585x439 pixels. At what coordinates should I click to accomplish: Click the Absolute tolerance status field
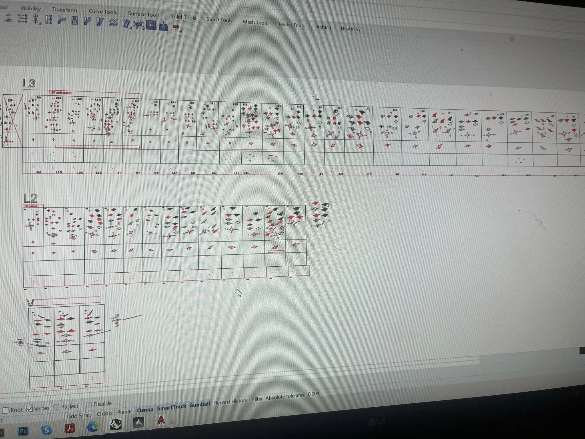(292, 396)
